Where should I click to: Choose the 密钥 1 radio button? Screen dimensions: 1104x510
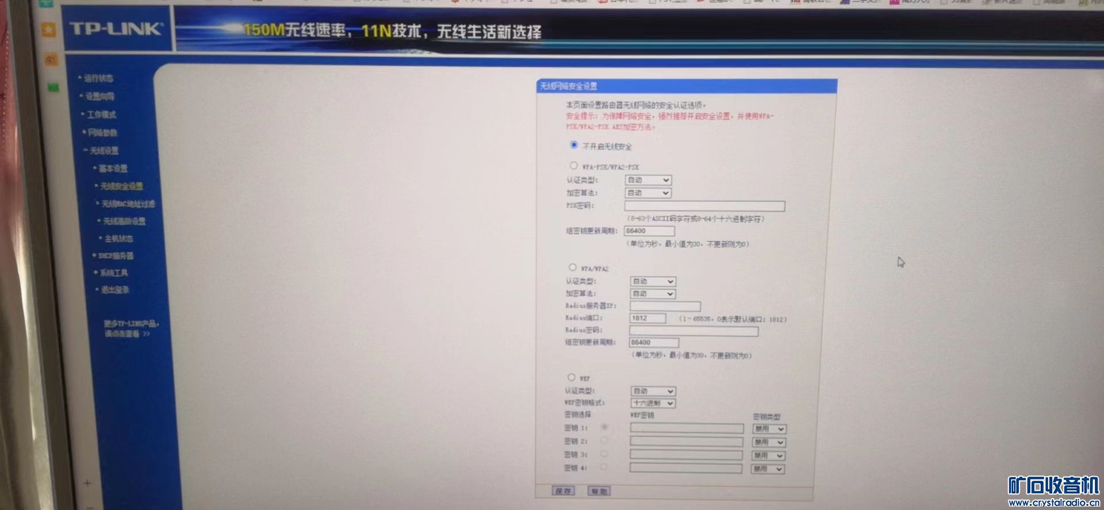tap(604, 427)
